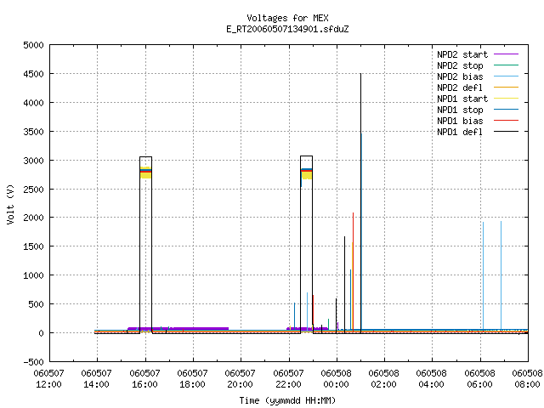Click the x-axis tick '060507 14:00'

(x=96, y=379)
